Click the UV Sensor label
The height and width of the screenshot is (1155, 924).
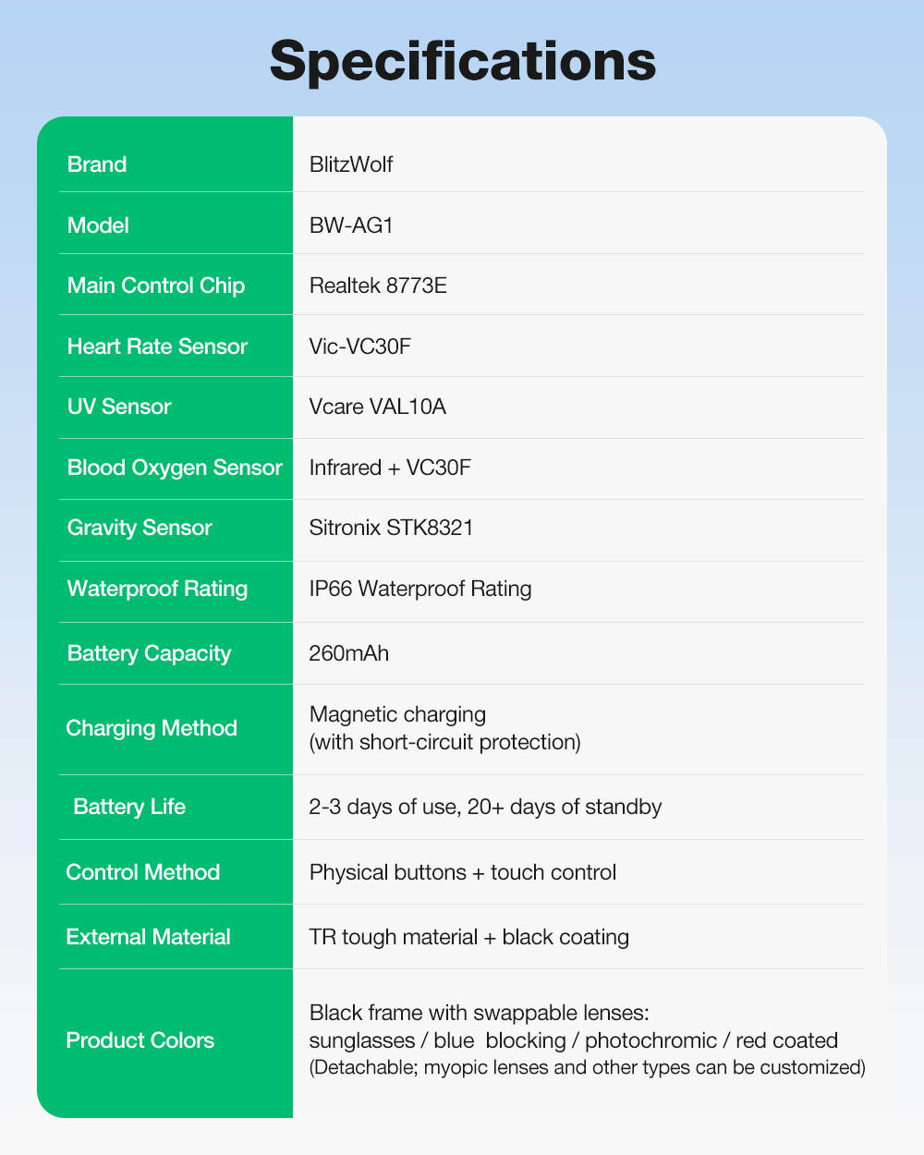[x=119, y=407]
